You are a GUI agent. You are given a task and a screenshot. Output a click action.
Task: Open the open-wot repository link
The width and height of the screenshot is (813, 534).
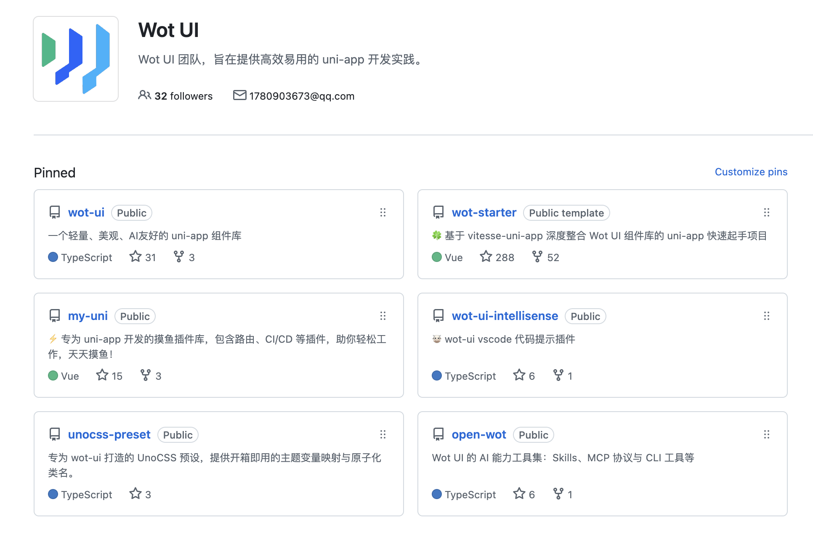(478, 434)
